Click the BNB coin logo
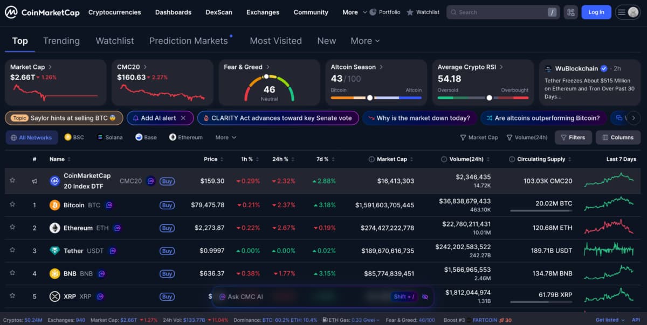This screenshot has height=325, width=647. pos(54,274)
